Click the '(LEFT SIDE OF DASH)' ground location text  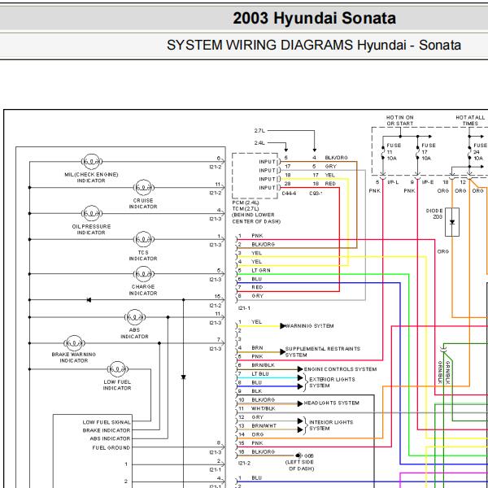click(x=299, y=465)
